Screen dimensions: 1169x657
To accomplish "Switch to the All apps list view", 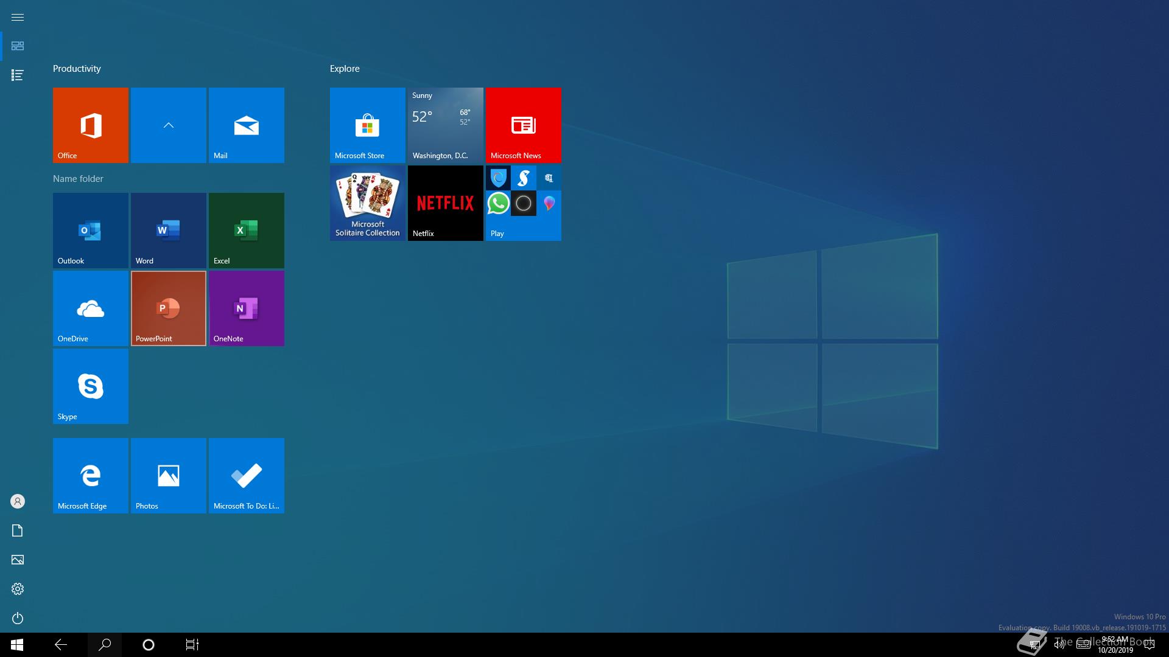I will [18, 75].
